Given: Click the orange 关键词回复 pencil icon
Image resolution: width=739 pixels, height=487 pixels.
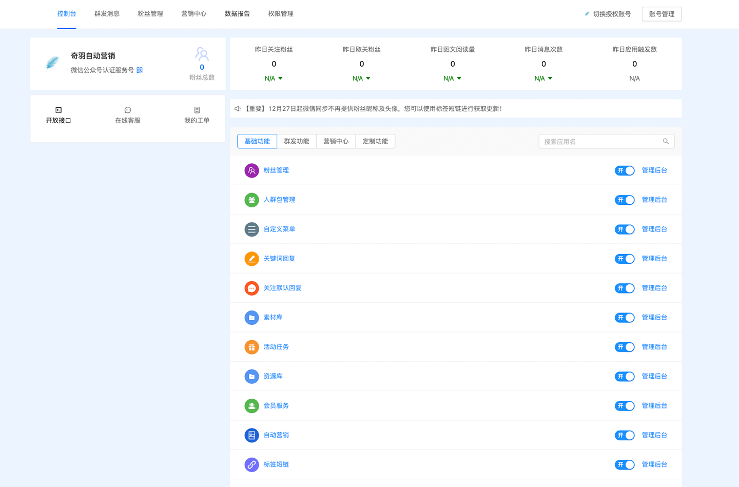Looking at the screenshot, I should [251, 259].
